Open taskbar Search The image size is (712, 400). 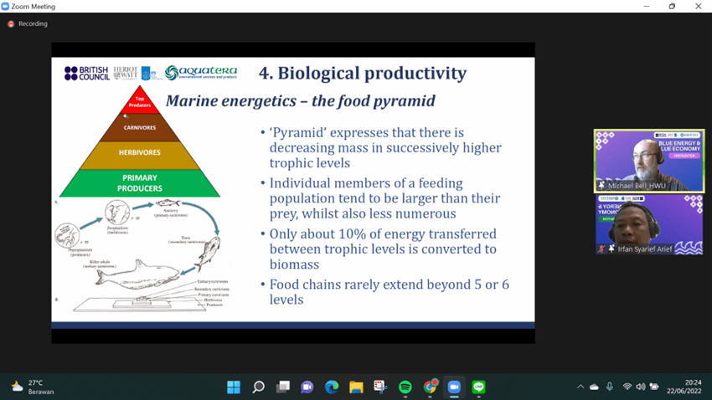(259, 387)
